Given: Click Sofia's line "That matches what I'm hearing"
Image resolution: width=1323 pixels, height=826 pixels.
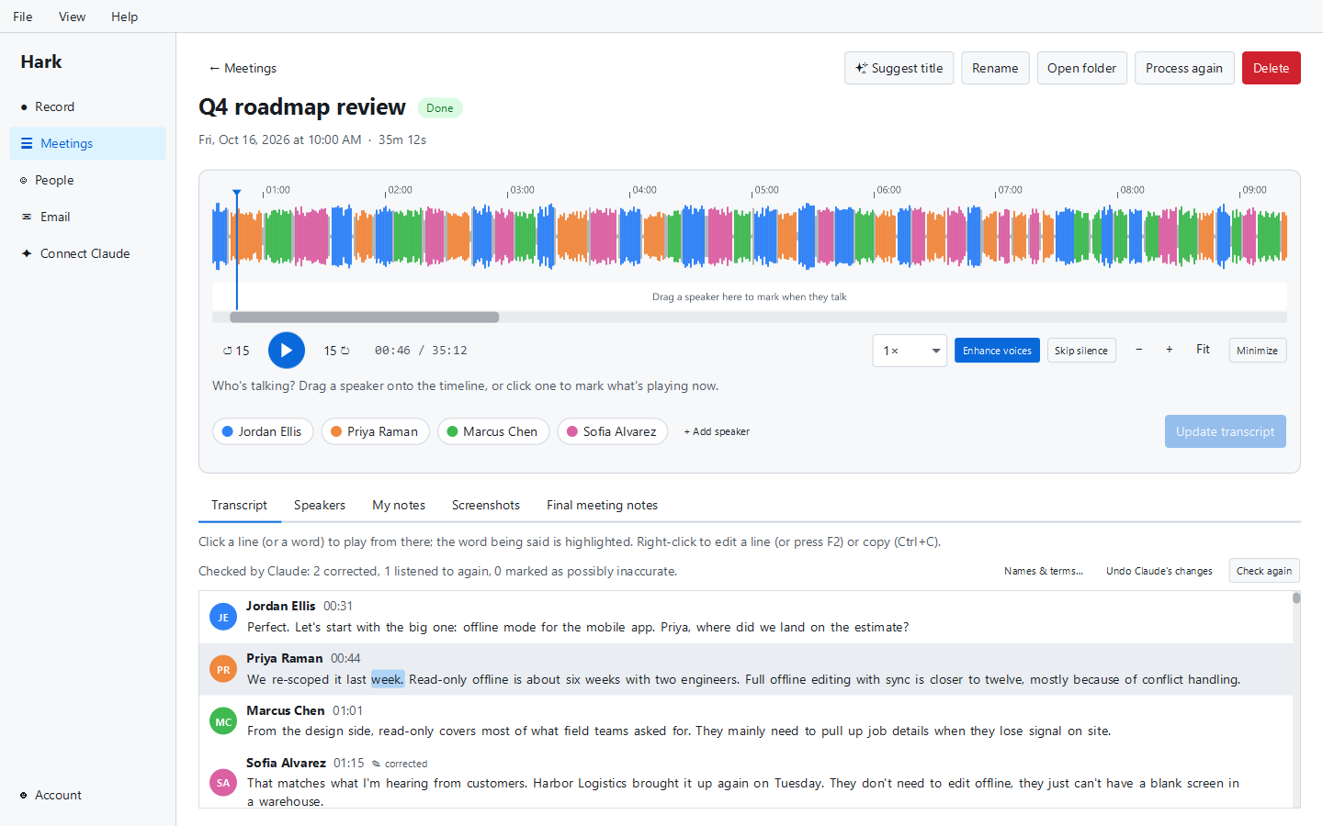Looking at the screenshot, I should (742, 792).
